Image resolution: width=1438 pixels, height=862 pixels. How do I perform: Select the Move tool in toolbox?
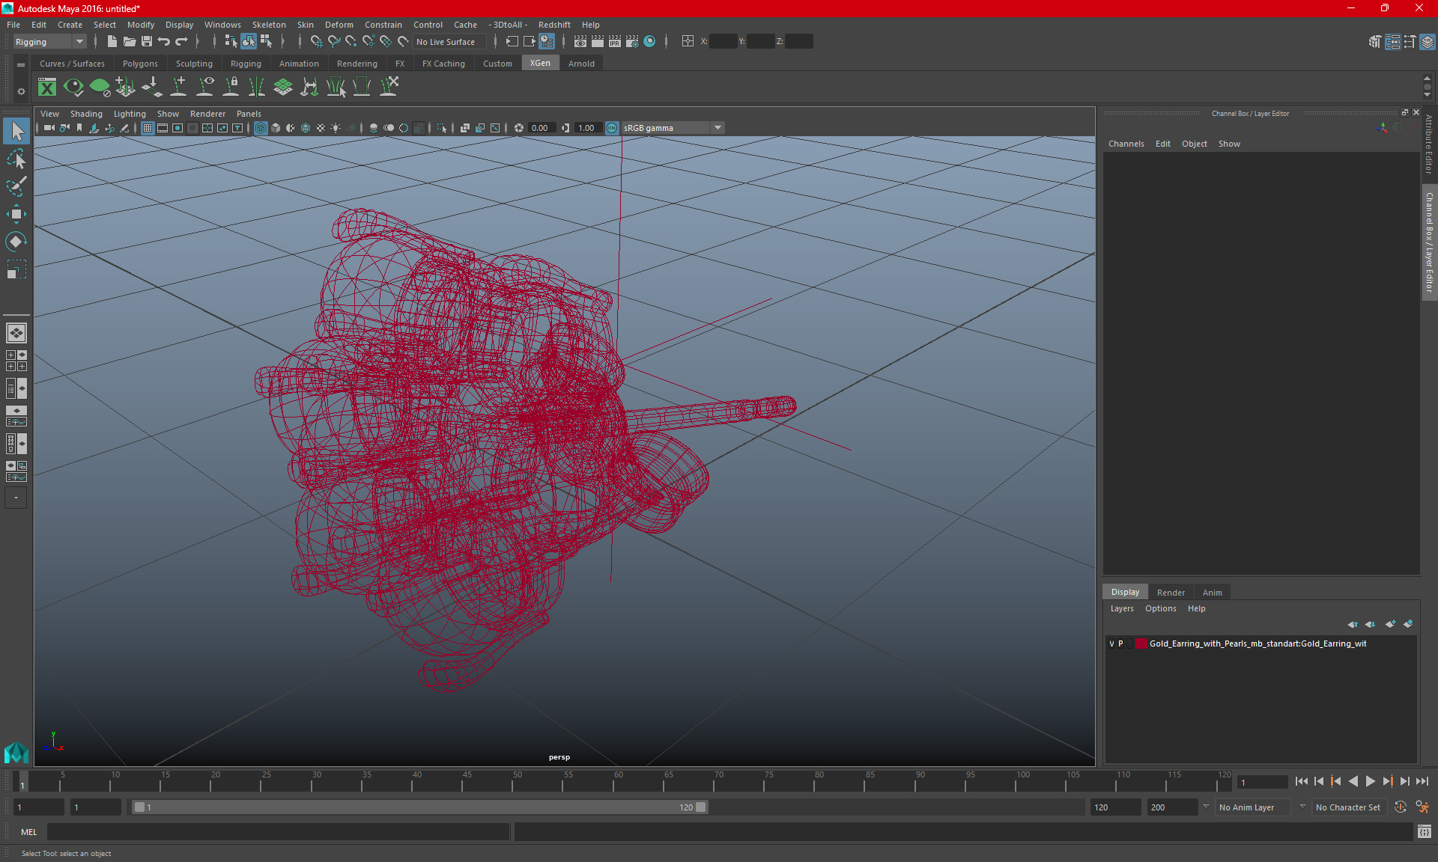click(x=16, y=214)
